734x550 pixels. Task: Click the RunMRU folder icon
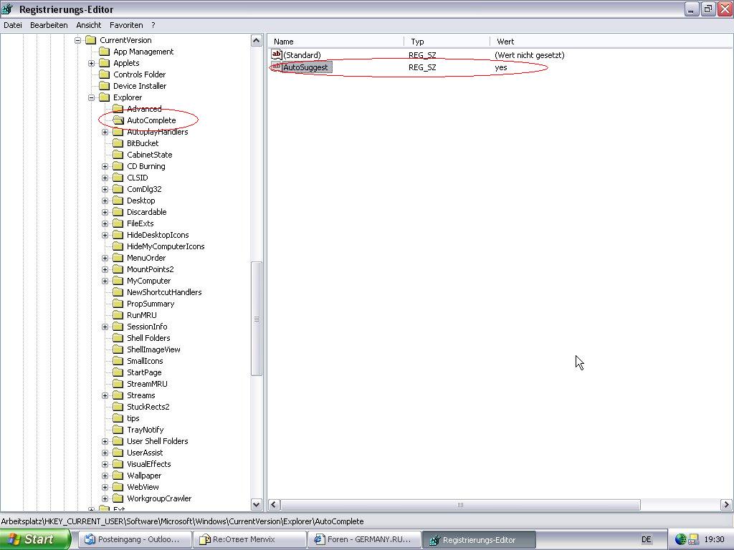click(x=118, y=315)
